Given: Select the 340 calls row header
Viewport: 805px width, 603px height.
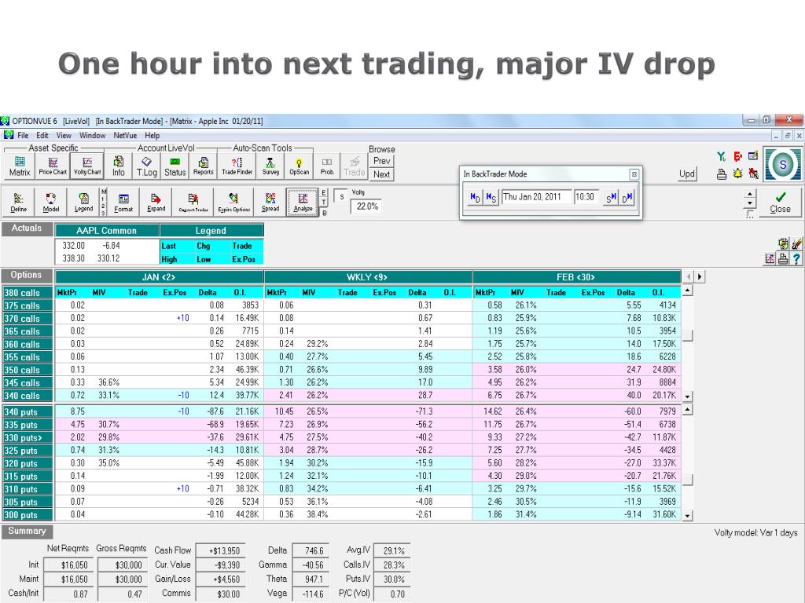Looking at the screenshot, I should click(28, 396).
